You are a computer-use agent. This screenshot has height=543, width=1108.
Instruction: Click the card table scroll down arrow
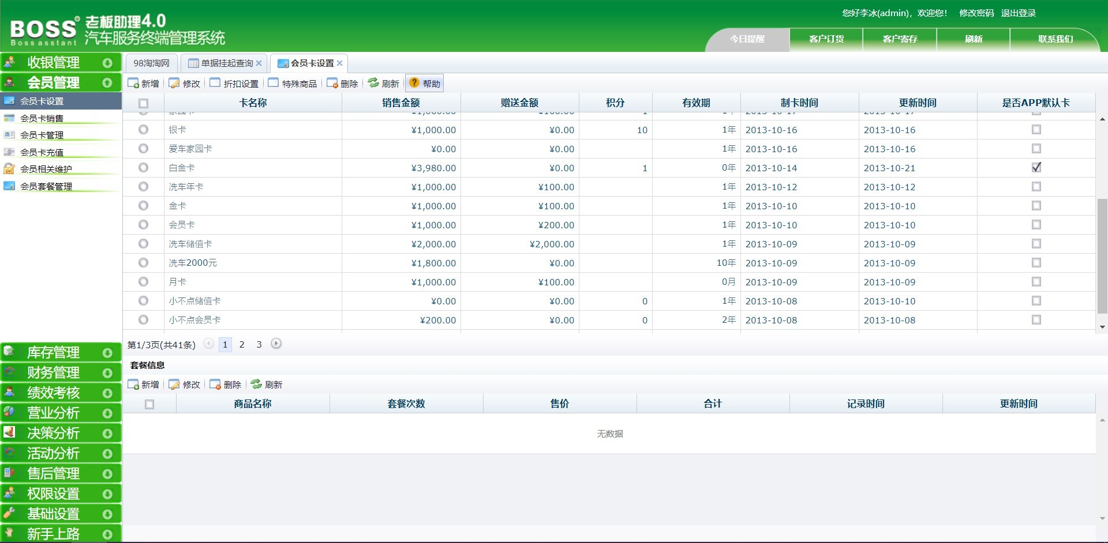[1102, 327]
